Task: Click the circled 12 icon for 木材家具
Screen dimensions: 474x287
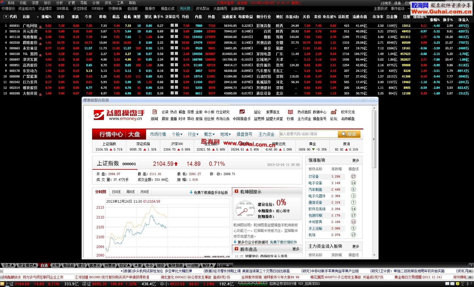Action: [353, 222]
